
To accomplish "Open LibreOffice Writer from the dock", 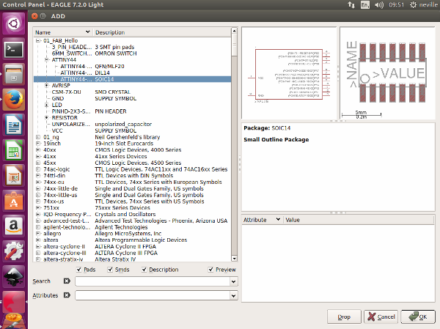I will click(13, 125).
